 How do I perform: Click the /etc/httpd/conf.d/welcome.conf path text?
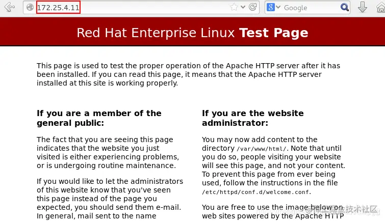coord(256,192)
